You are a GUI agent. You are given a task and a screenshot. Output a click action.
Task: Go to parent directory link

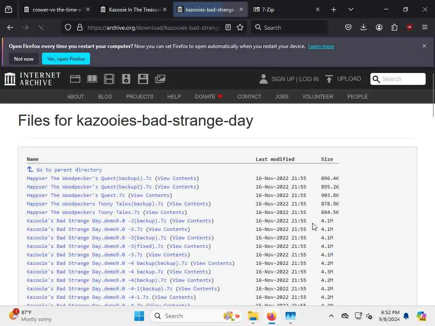(x=69, y=170)
